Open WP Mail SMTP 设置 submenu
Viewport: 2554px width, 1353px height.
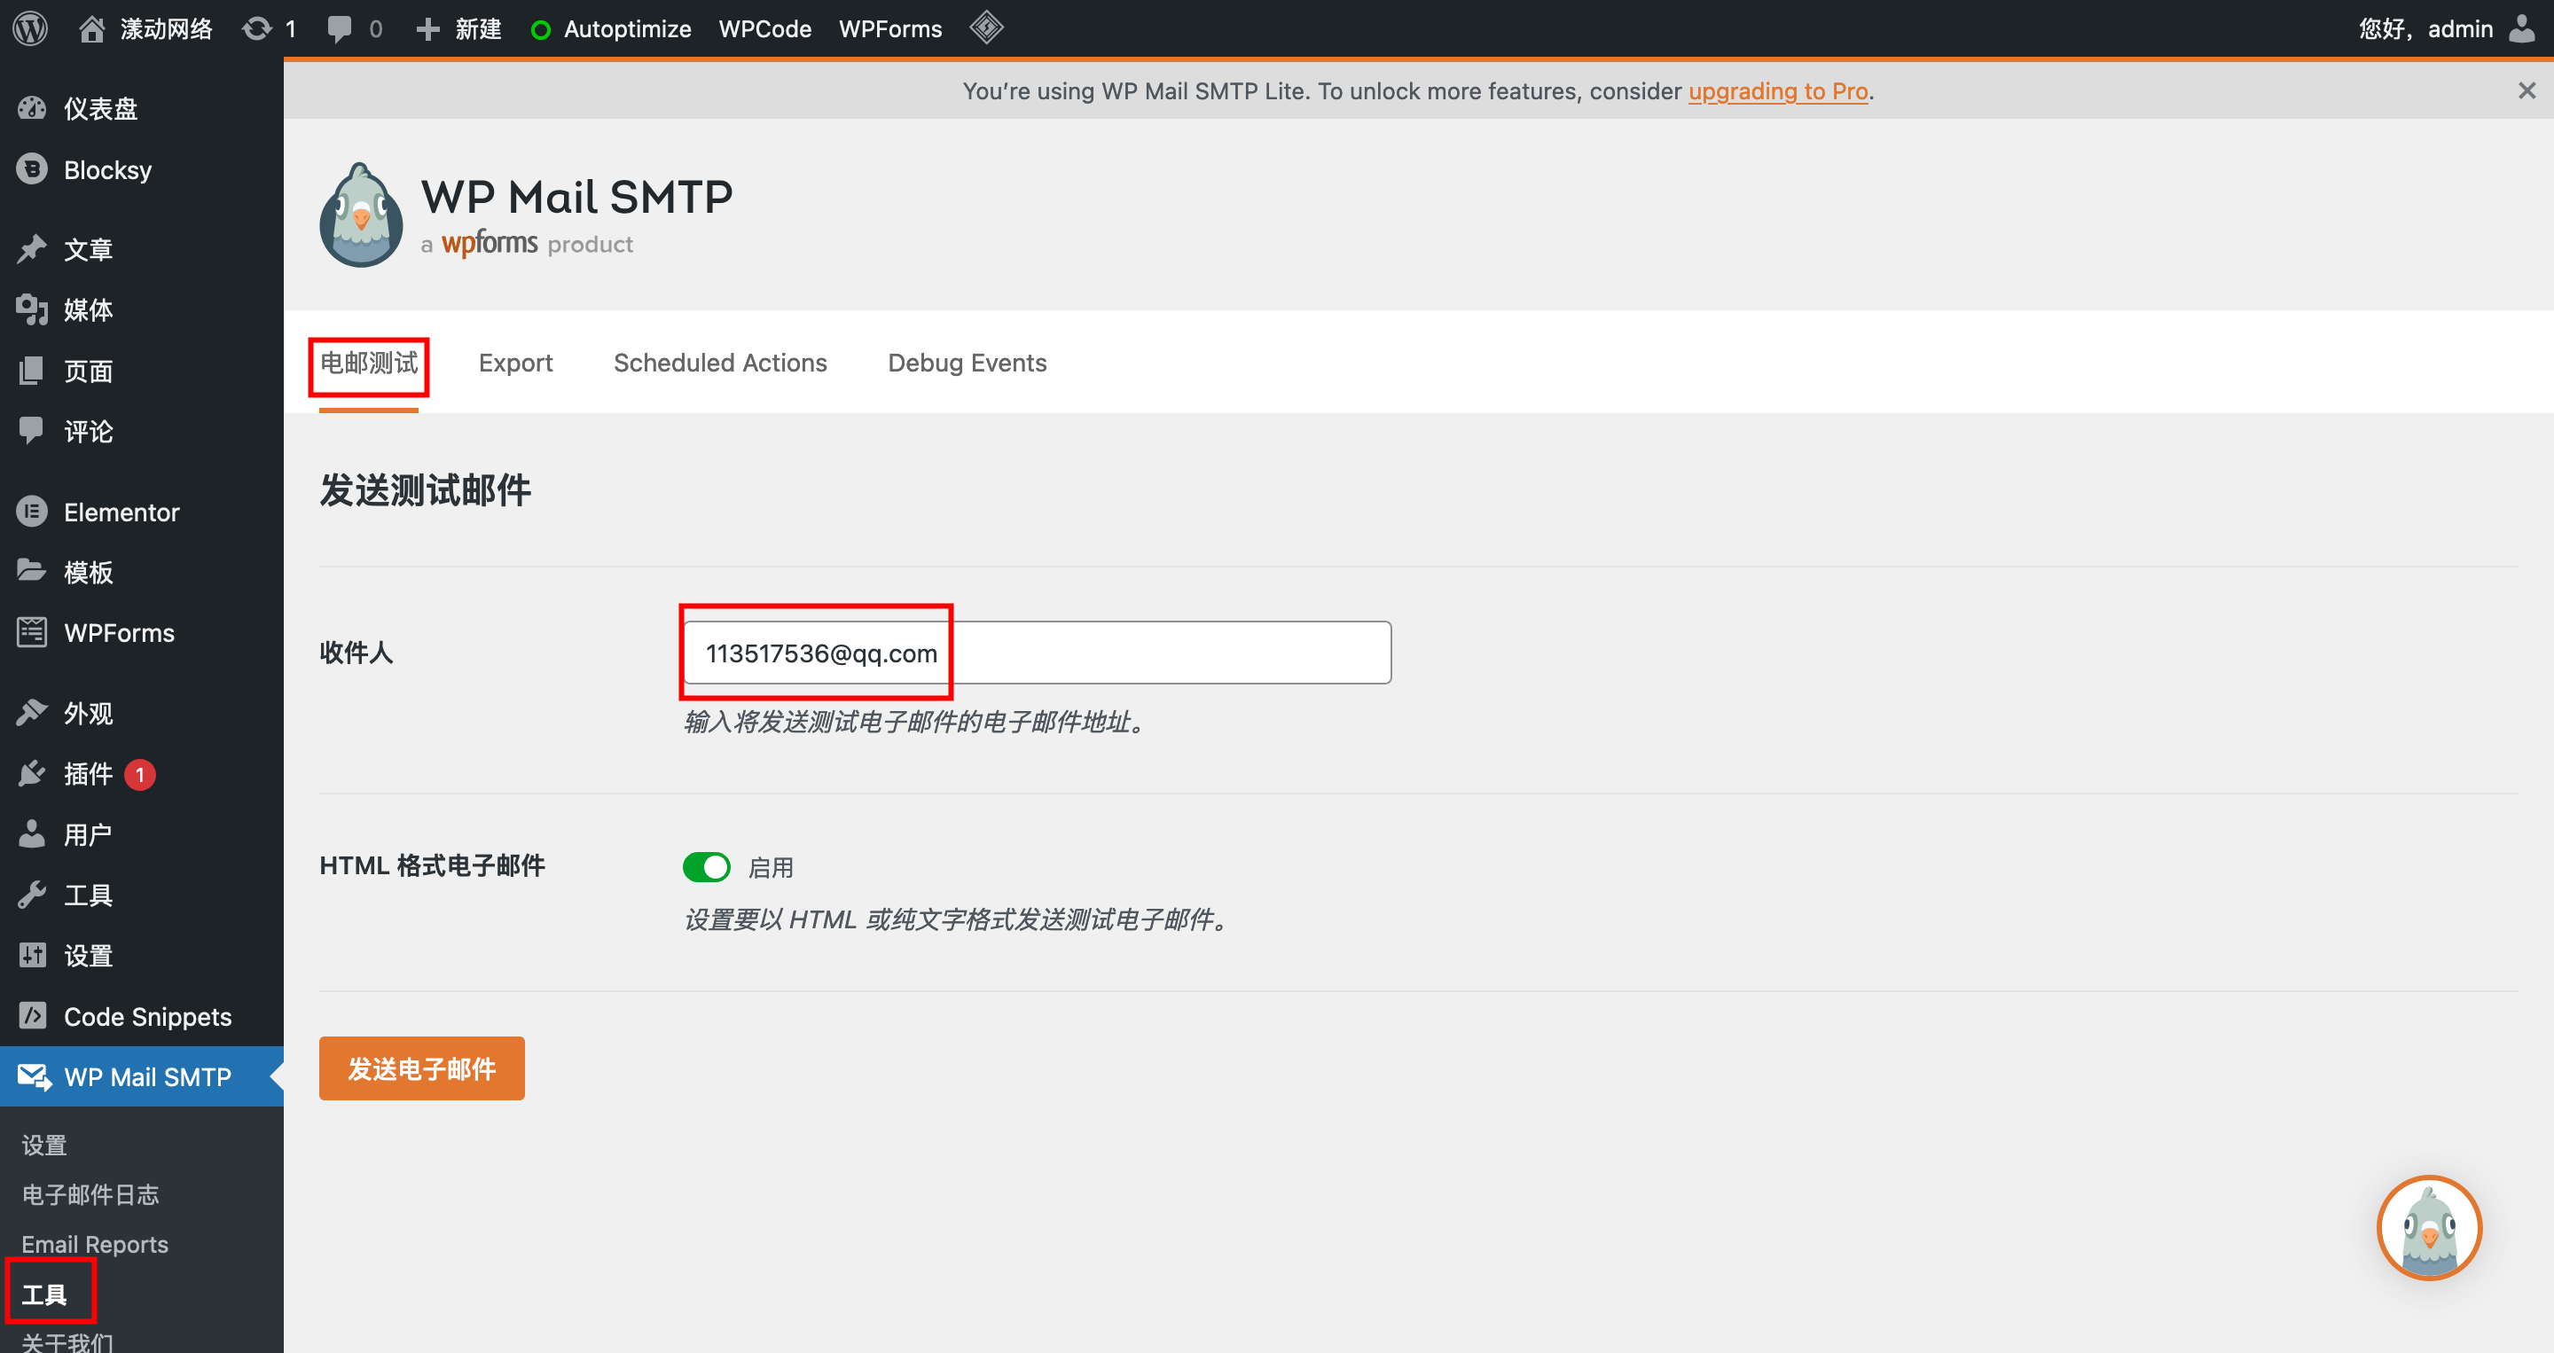point(44,1145)
